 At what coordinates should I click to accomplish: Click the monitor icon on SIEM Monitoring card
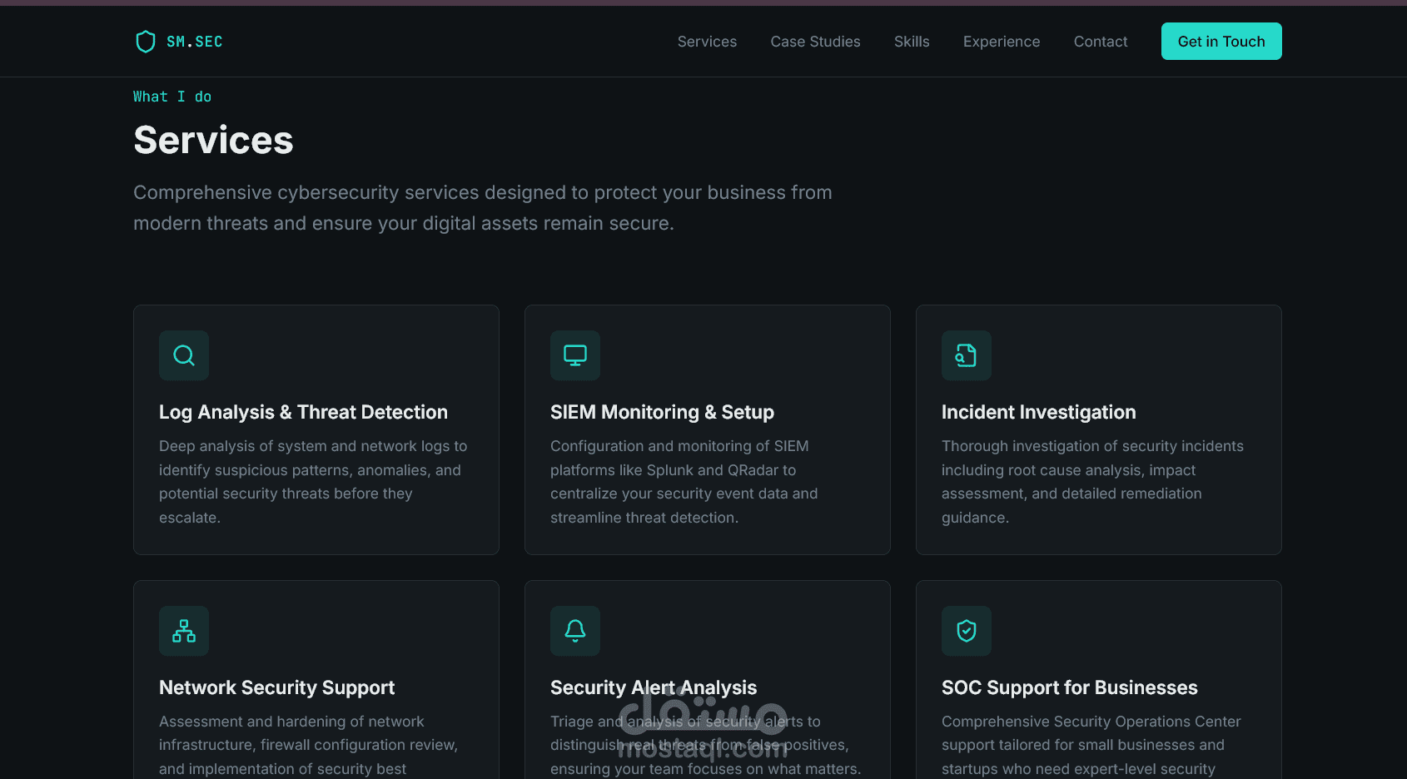click(575, 355)
